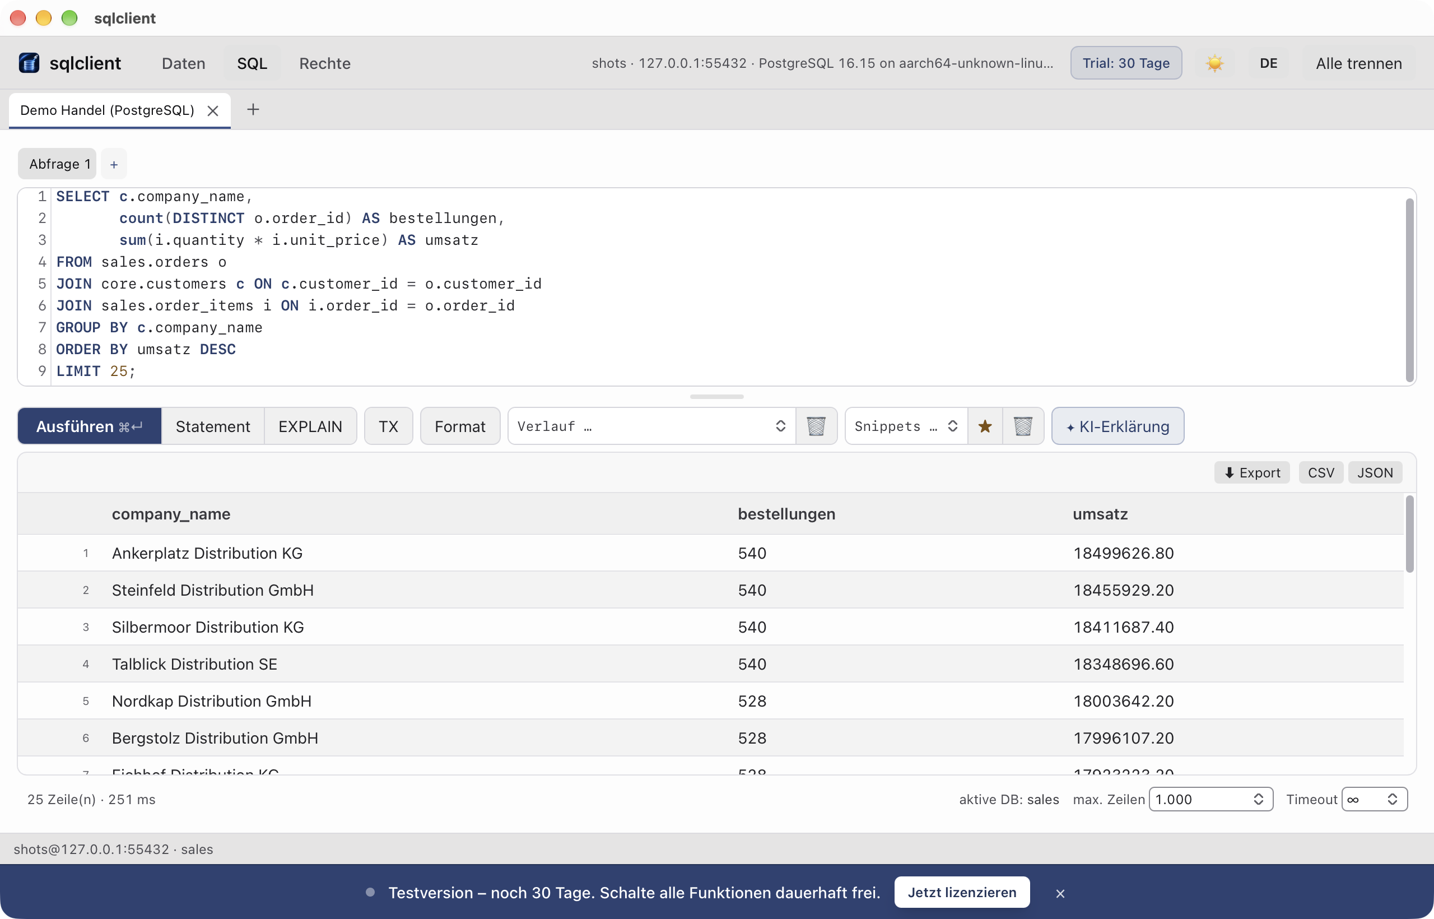Click Alle trennen to disconnect
The image size is (1434, 919).
click(x=1359, y=63)
